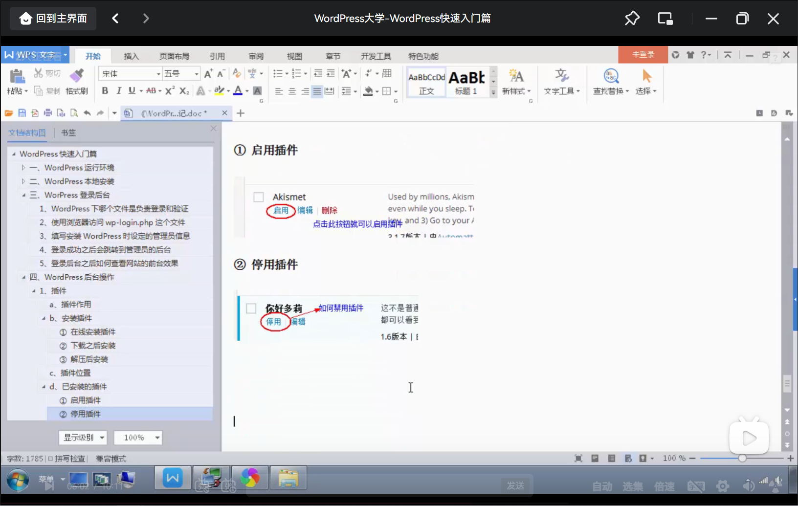
Task: Open the 100% dropdown in structure panel
Action: tap(137, 438)
